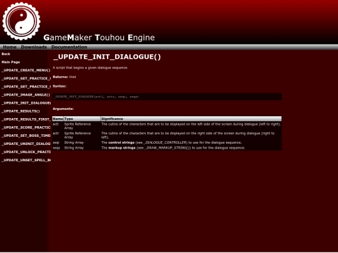Screen dimensions: 338x253
Task: Click the _UPDATE_INIT_DIALOGUE() page heading
Action: point(107,57)
